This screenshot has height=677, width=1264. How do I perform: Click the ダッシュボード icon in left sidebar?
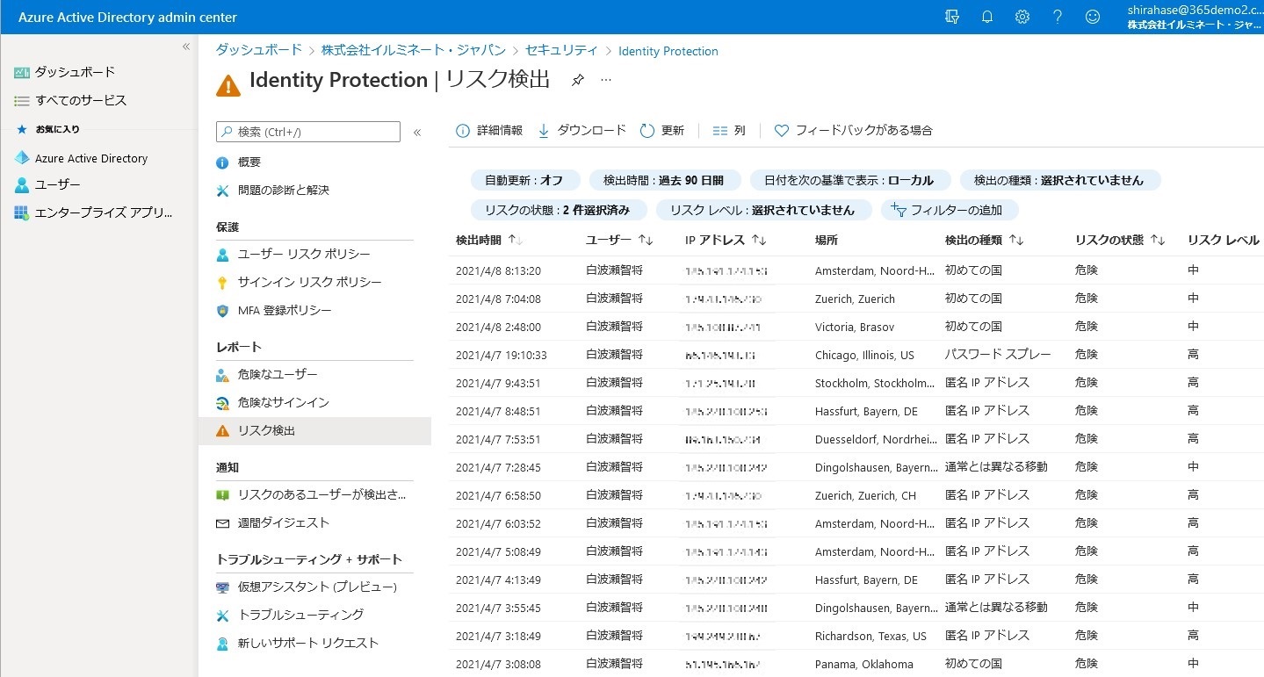pos(22,72)
